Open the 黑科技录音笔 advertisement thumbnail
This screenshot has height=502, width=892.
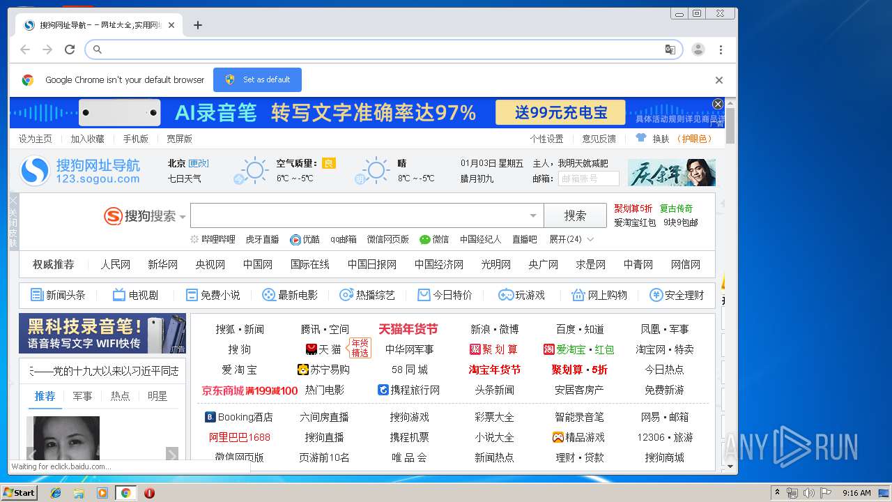coord(102,333)
